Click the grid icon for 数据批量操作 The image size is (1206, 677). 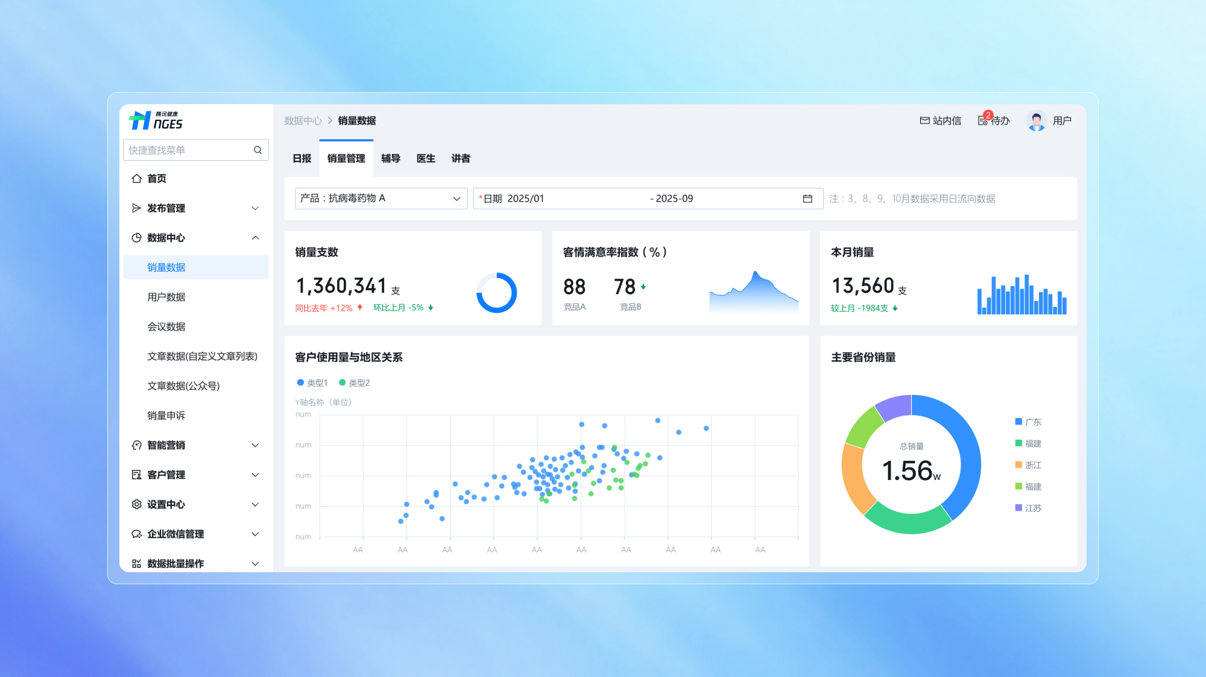coord(136,563)
